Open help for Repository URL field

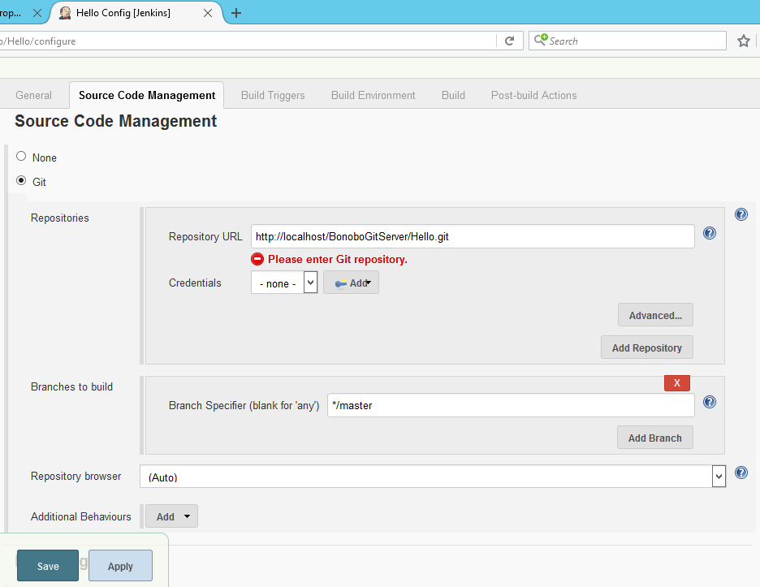[710, 233]
